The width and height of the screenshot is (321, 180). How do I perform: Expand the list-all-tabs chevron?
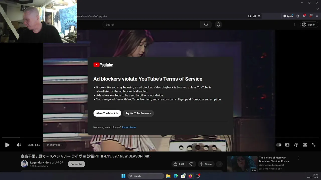317,9
